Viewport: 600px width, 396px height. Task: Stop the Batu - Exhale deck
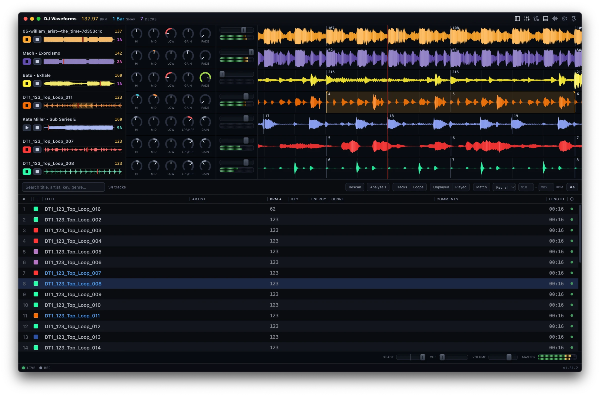coord(37,84)
